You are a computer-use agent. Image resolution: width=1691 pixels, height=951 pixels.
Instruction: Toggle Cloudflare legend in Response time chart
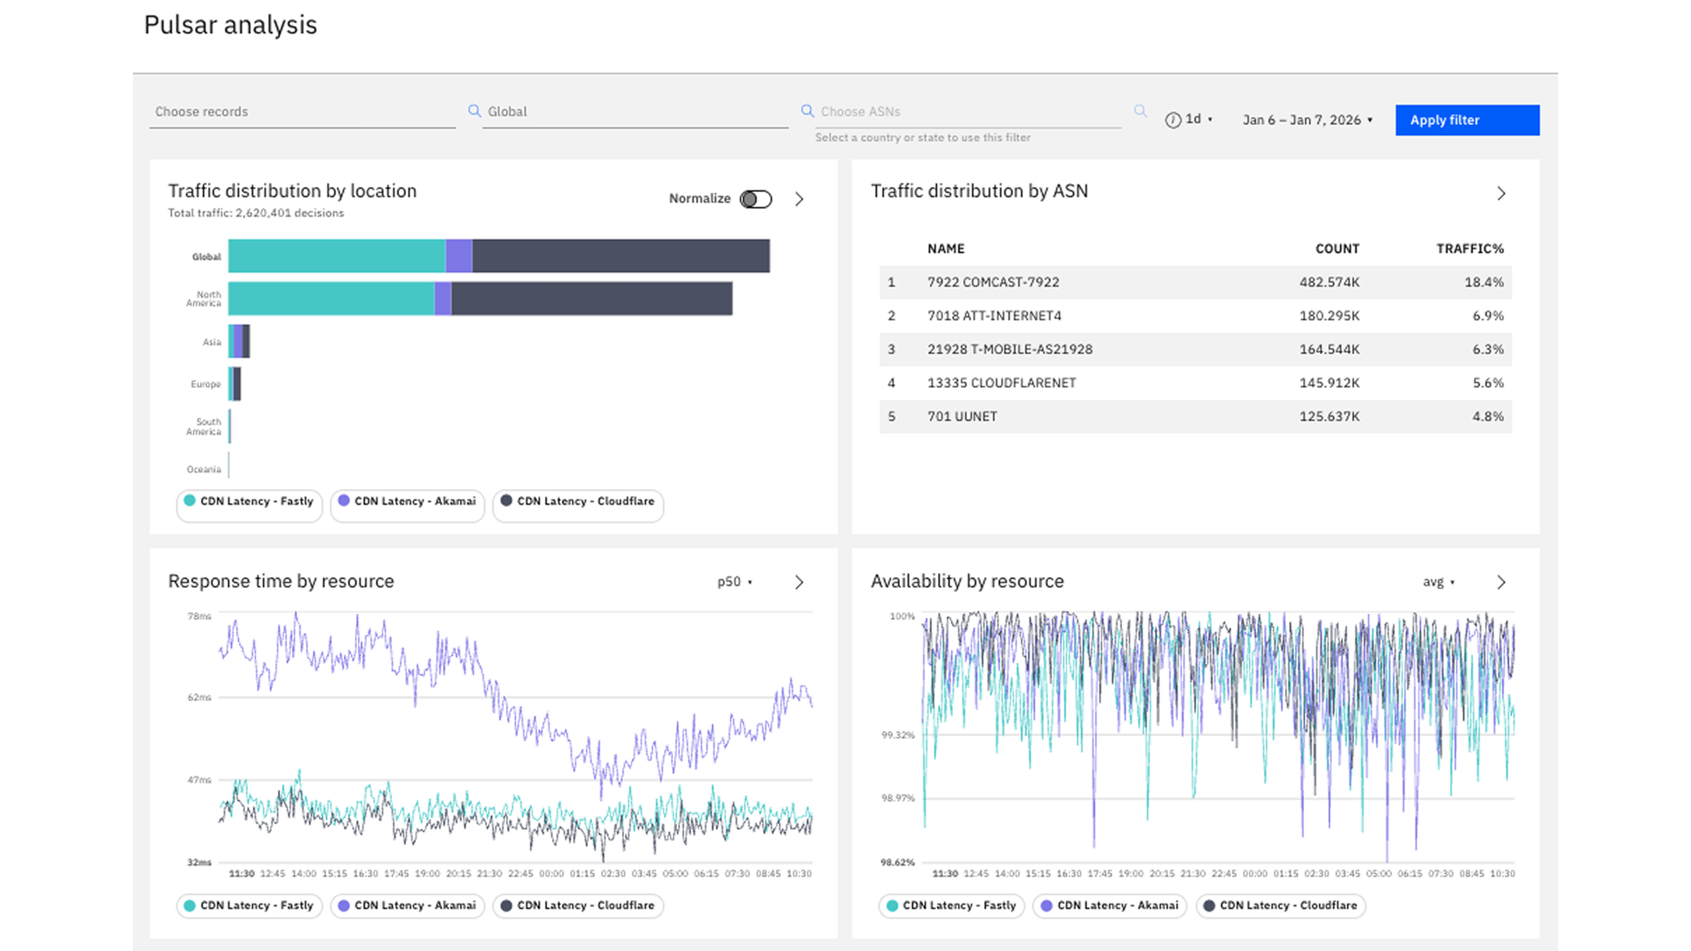click(x=578, y=906)
